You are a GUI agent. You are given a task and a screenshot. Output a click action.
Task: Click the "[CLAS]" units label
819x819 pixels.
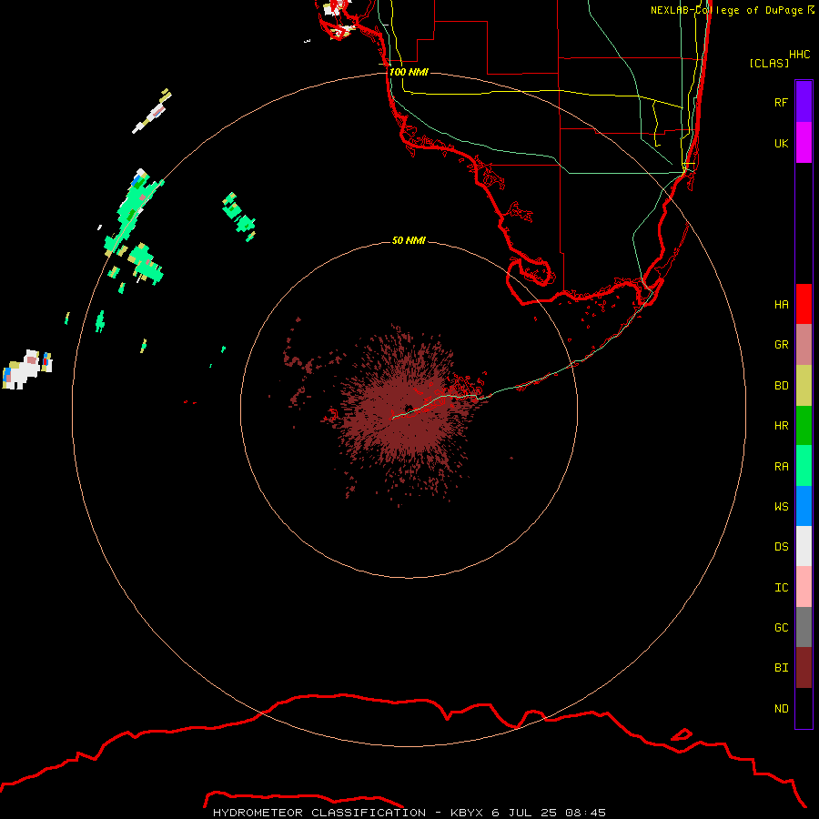tap(769, 63)
